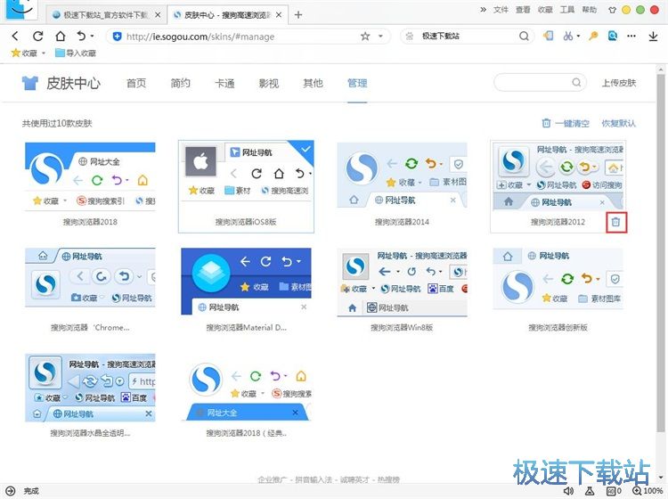
Task: Open the 收藏 favorites dropdown in bookmarks bar
Action: [x=28, y=53]
